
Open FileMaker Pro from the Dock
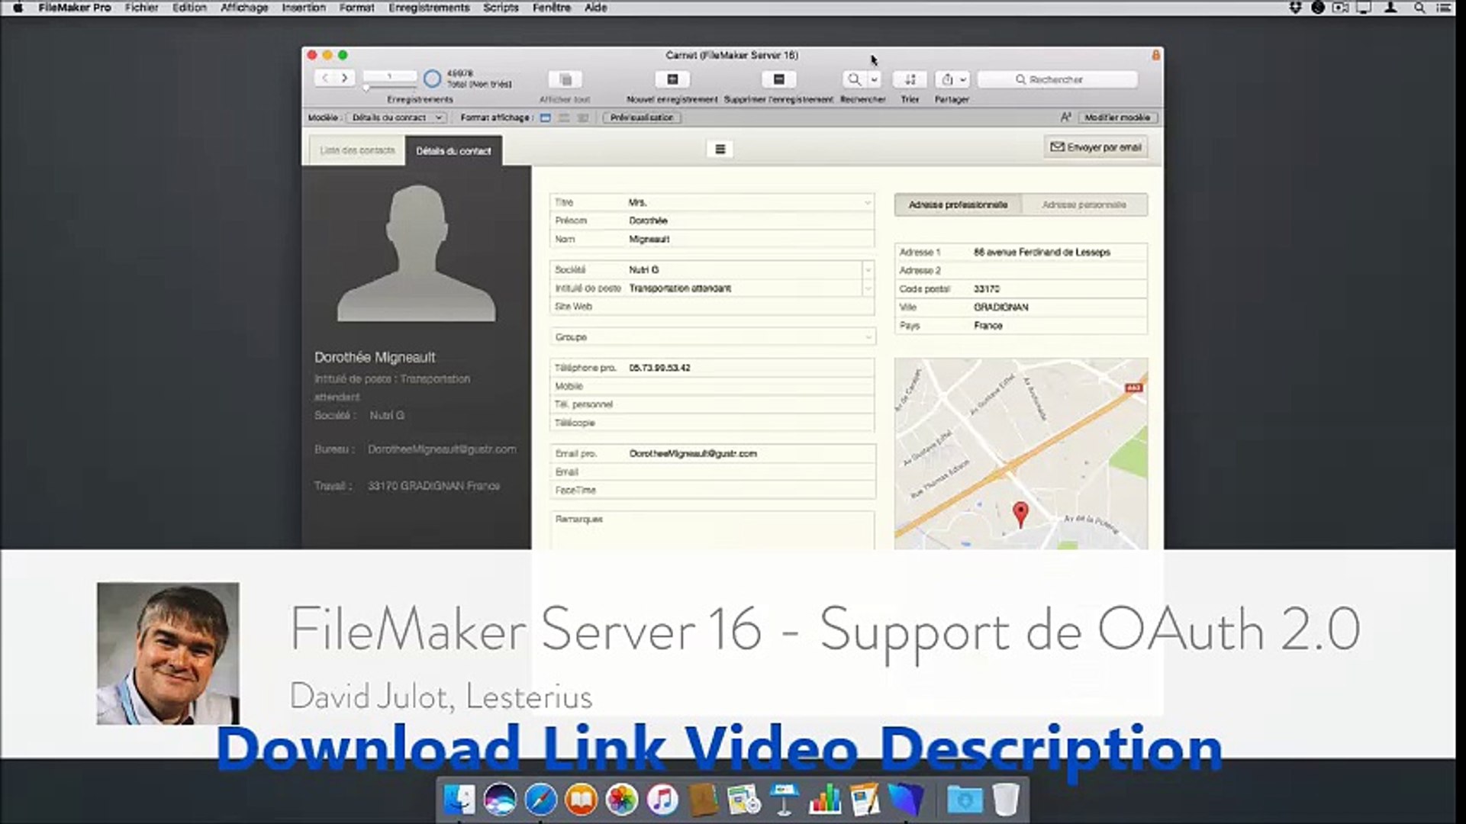(x=906, y=800)
